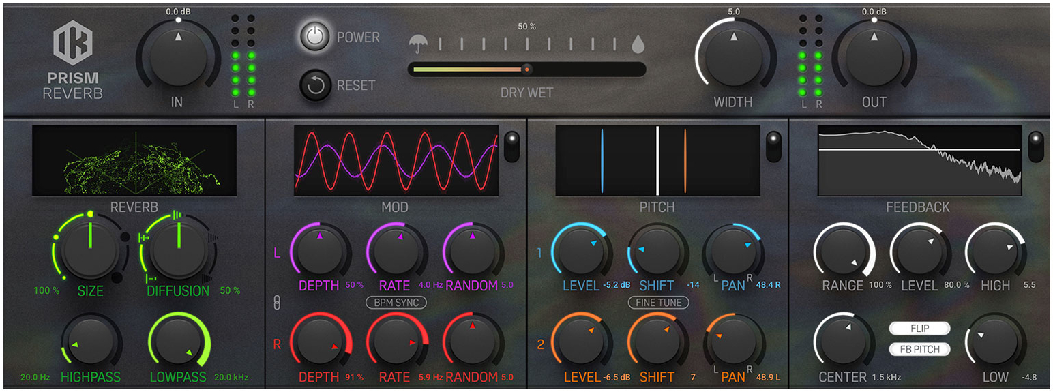Click the Size value 100 %
1053x392 pixels.
coord(46,290)
